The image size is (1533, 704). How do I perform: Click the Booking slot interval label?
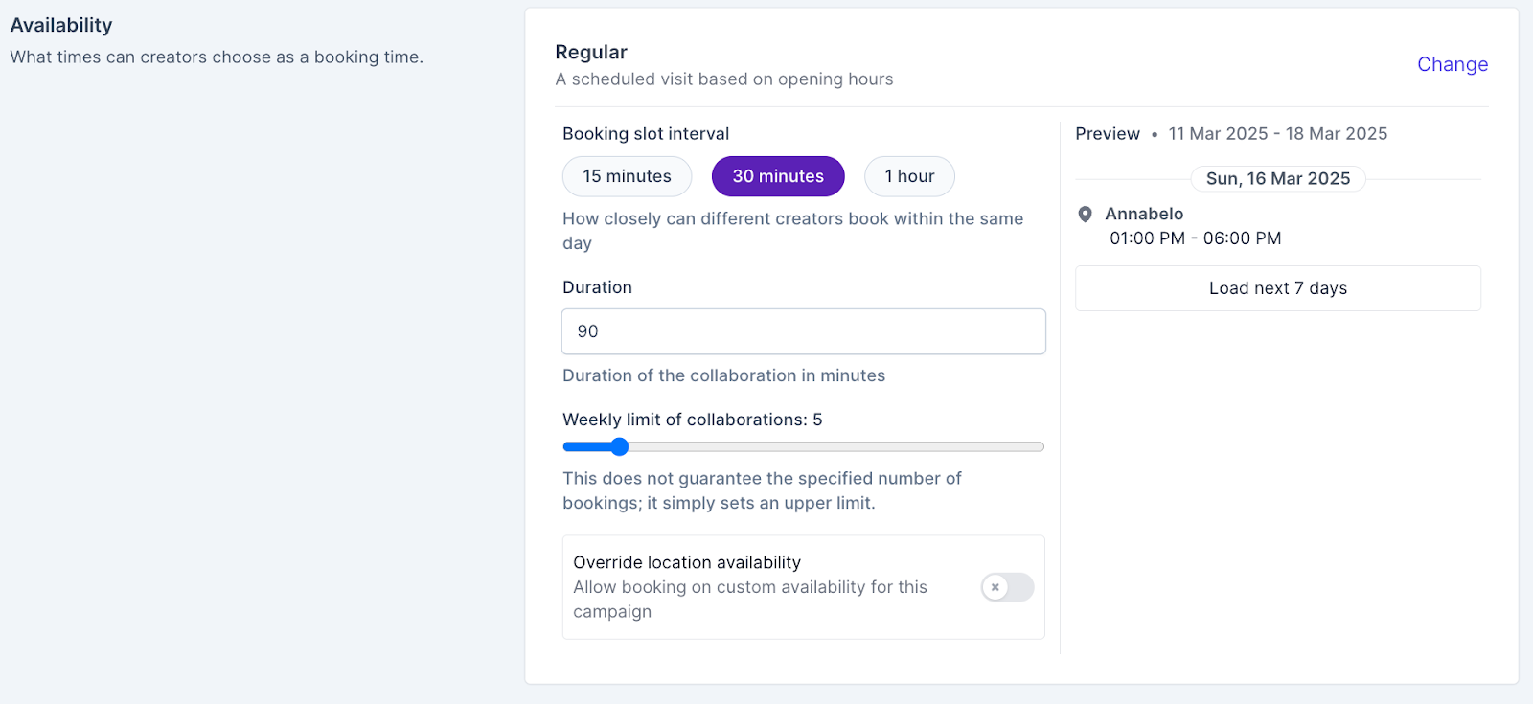(646, 134)
